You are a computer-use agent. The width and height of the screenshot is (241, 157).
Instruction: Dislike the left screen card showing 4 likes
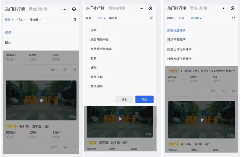[65, 70]
